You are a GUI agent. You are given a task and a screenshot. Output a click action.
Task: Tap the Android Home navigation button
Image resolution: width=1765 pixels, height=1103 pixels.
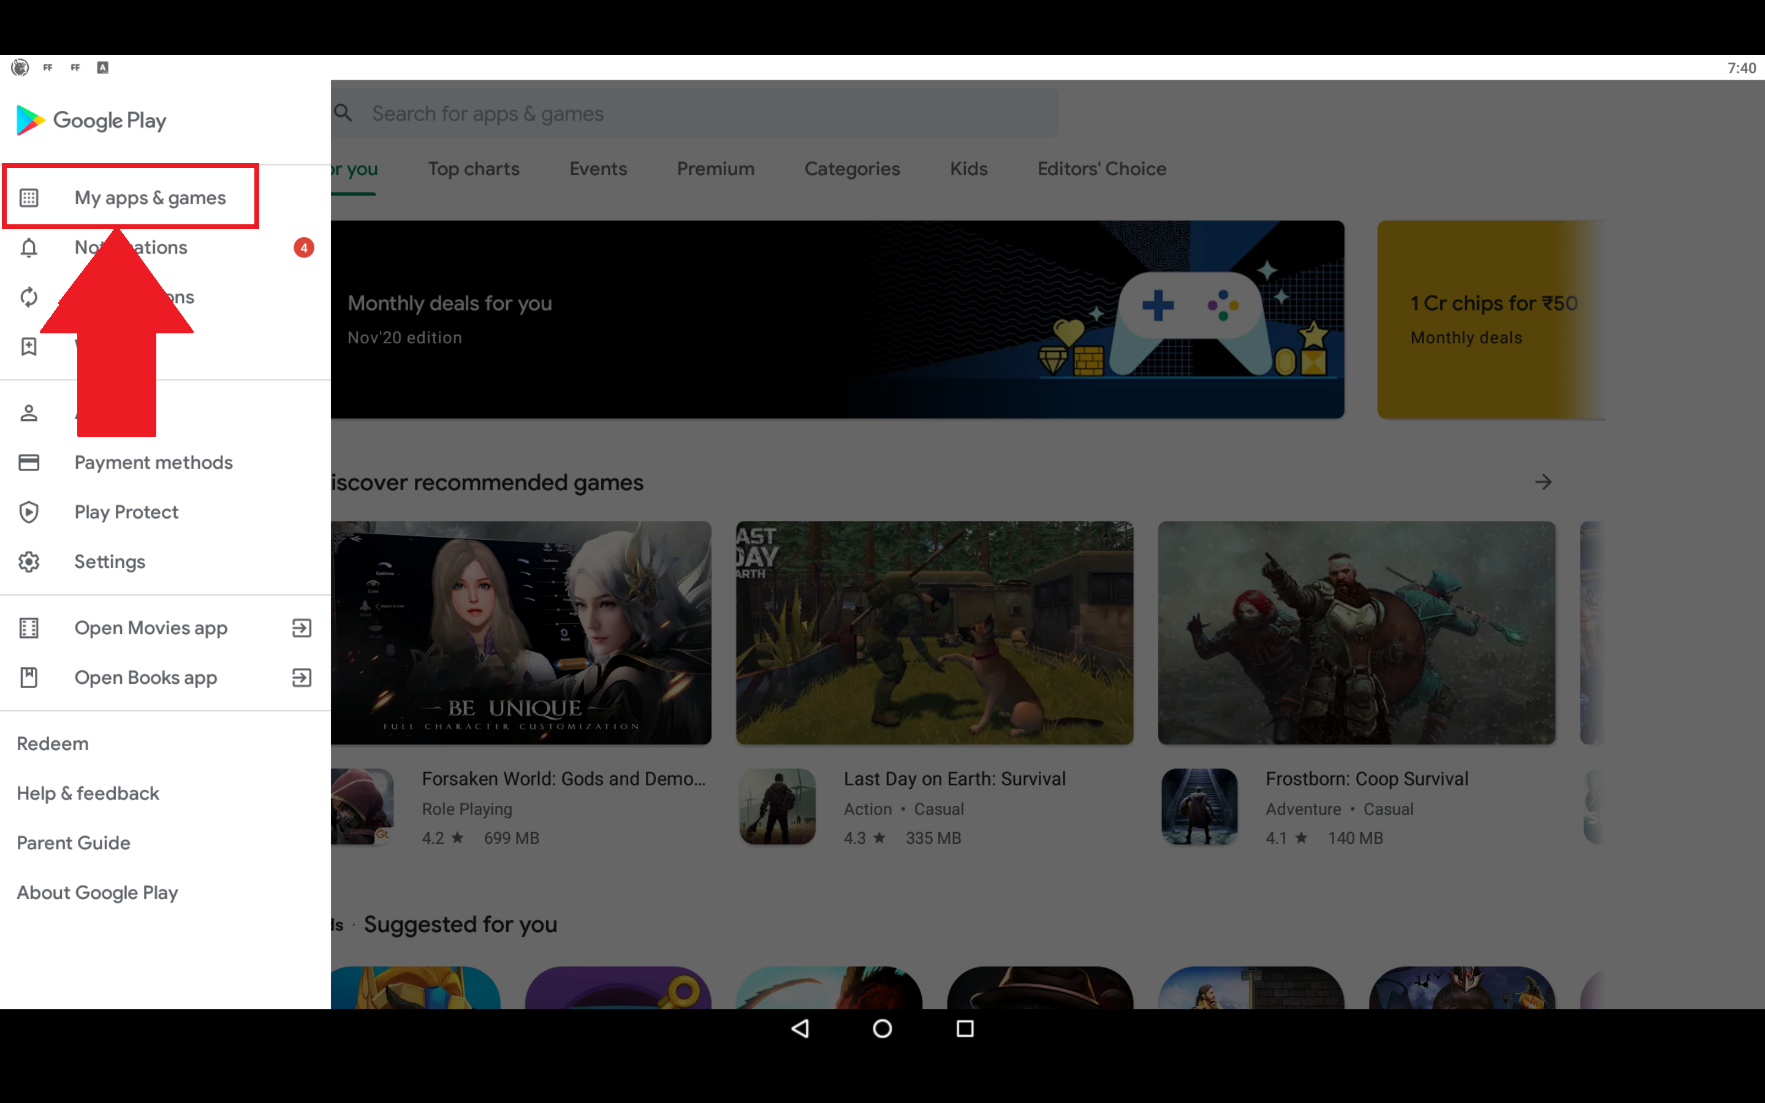point(882,1029)
